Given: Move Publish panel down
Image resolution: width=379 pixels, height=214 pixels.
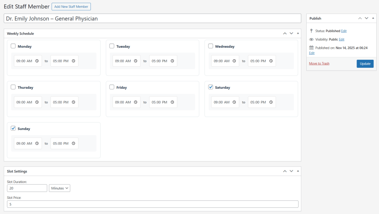Looking at the screenshot, I should [x=367, y=18].
